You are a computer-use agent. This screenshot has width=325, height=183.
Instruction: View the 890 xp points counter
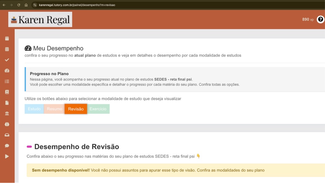click(308, 19)
